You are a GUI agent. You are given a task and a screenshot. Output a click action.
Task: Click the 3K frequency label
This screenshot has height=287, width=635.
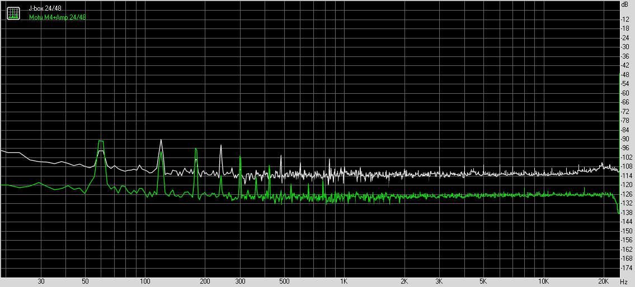(x=439, y=281)
